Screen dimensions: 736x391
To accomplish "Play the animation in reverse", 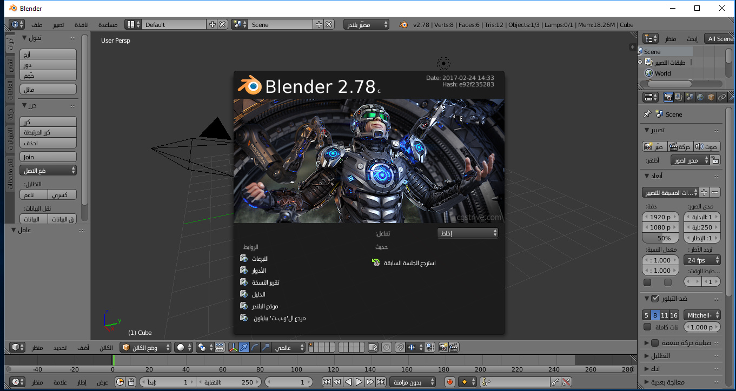I will (348, 382).
